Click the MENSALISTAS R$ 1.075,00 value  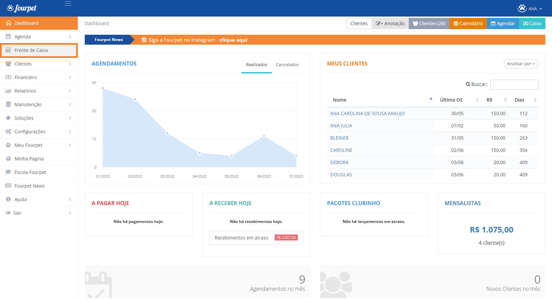click(x=491, y=230)
